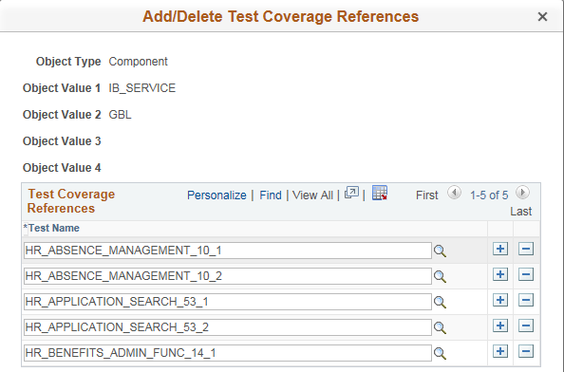The width and height of the screenshot is (564, 372).
Task: Select the IB_SERVICE object value text
Action: point(142,88)
